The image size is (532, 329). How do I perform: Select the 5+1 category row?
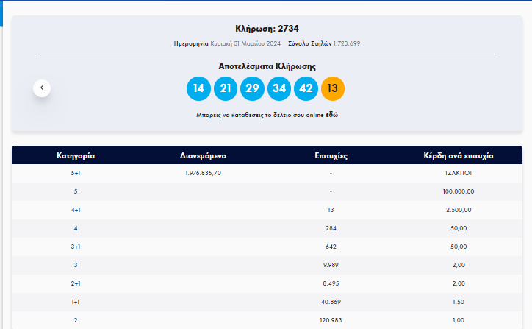click(76, 173)
